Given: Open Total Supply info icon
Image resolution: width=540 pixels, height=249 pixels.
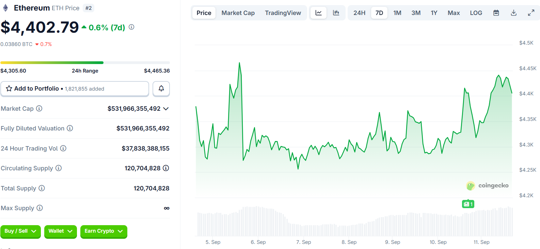Looking at the screenshot, I should (x=42, y=188).
